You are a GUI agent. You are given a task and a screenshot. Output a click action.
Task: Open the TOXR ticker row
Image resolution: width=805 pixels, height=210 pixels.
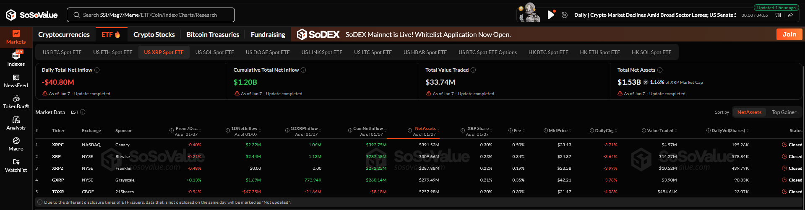click(x=418, y=192)
